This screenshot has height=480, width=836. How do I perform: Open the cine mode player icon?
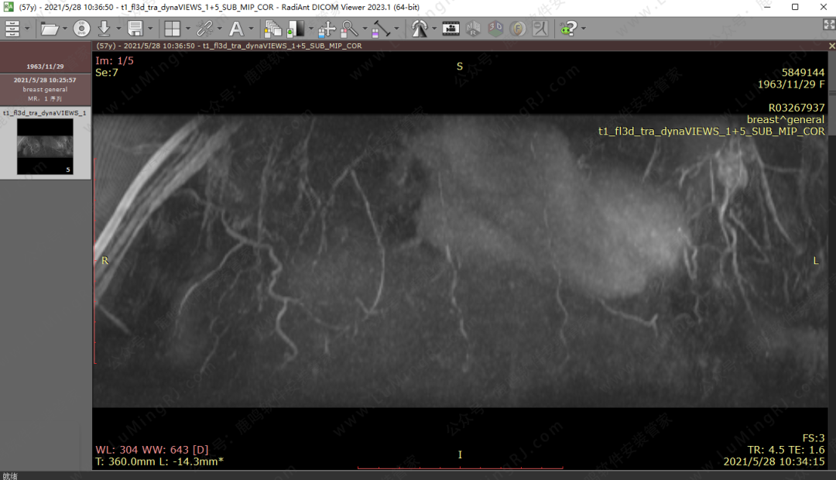pyautogui.click(x=452, y=29)
